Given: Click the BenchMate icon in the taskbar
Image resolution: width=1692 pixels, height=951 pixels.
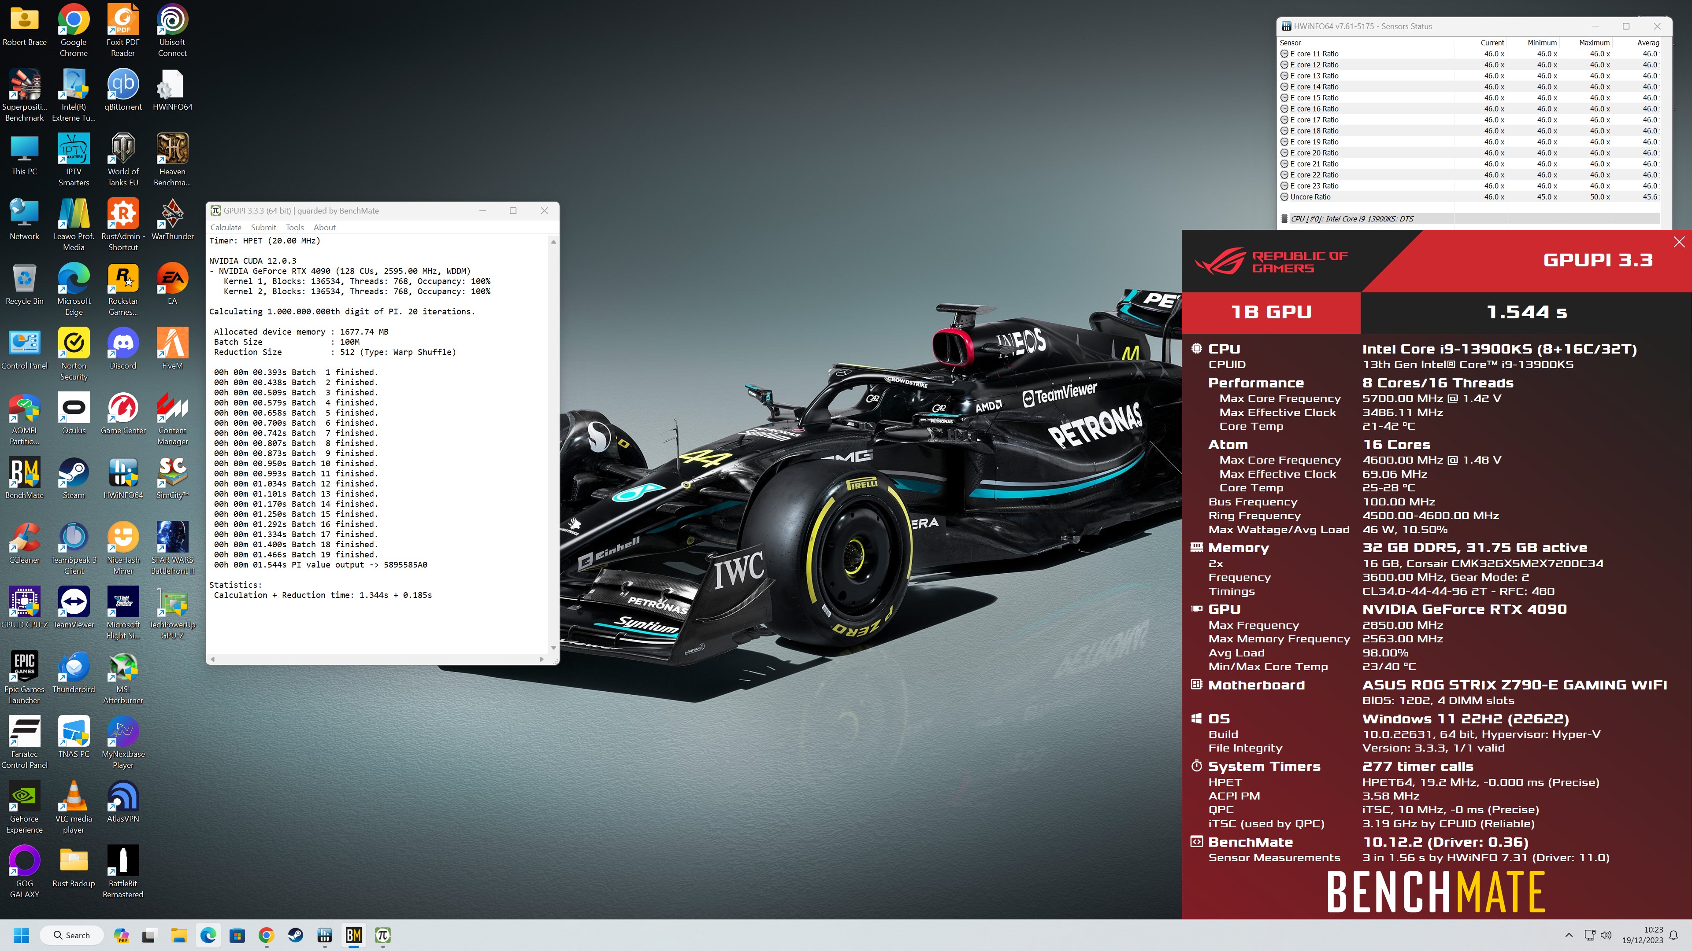Looking at the screenshot, I should click(x=353, y=935).
